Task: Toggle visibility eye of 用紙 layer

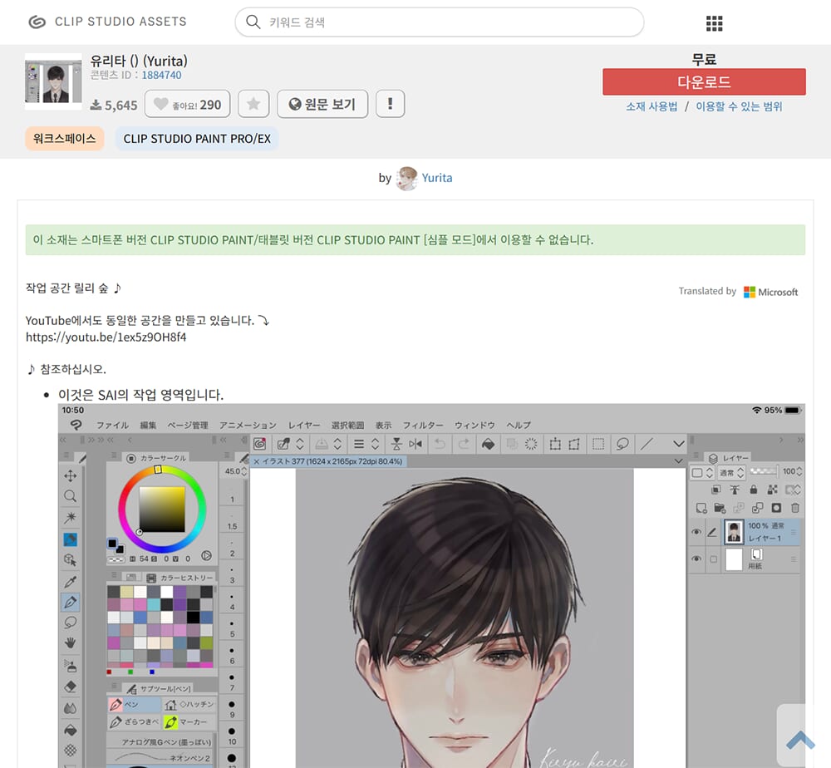Action: click(x=696, y=559)
